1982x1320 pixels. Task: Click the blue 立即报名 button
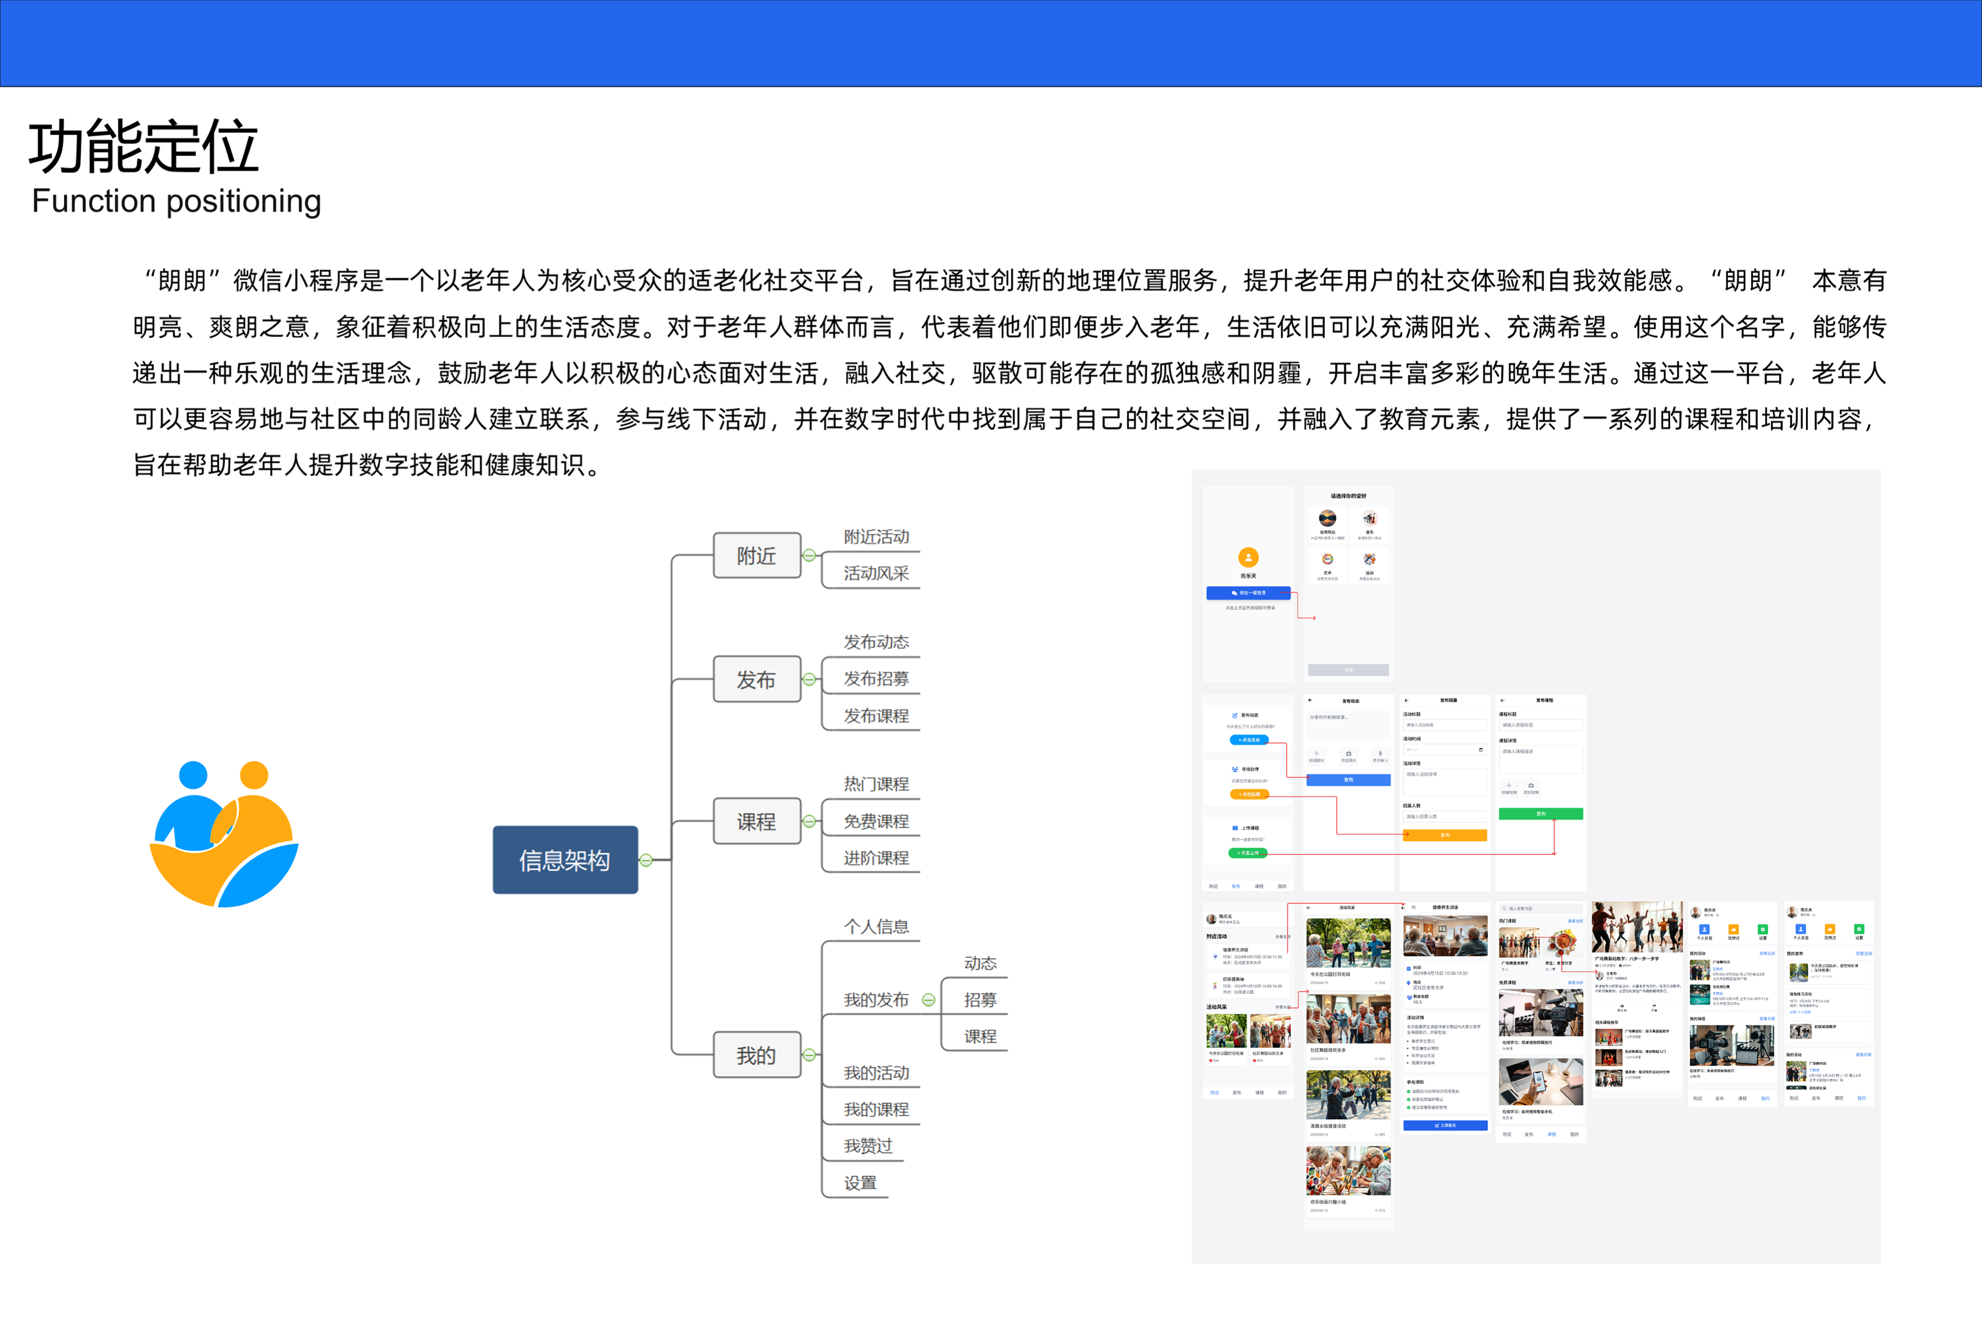(x=1445, y=1125)
